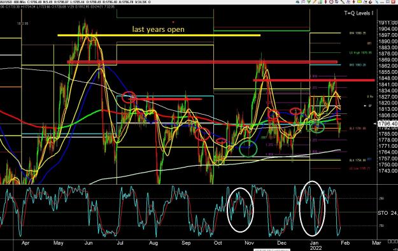Click the green bar chart toolbar icon
The height and width of the screenshot is (251, 398).
click(320, 1)
